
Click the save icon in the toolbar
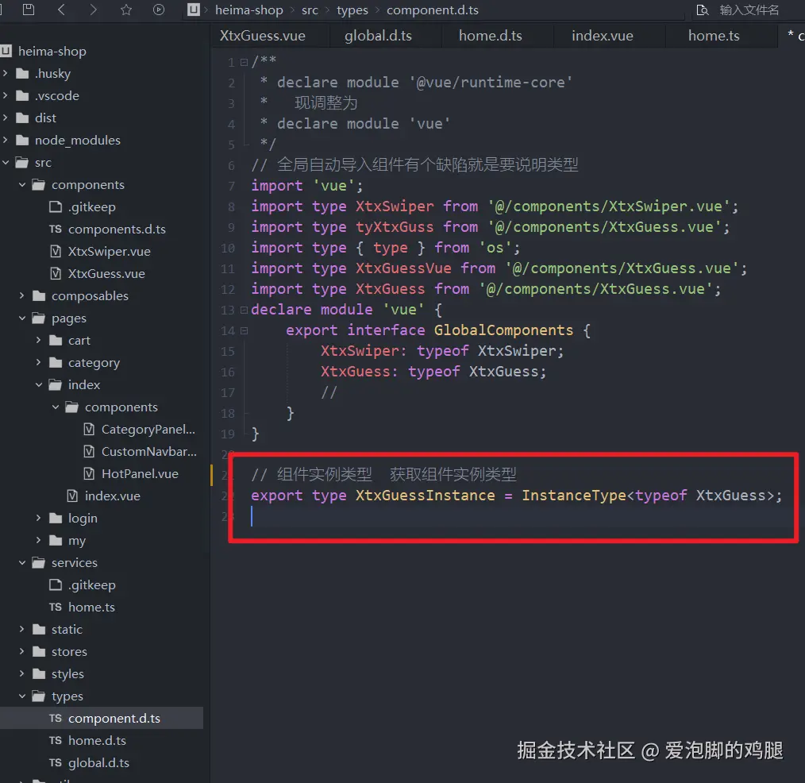(x=29, y=10)
